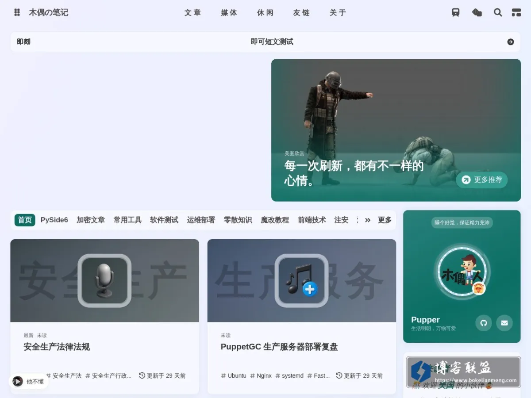Image resolution: width=531 pixels, height=398 pixels.
Task: Open the 媒体 menu
Action: click(x=229, y=13)
